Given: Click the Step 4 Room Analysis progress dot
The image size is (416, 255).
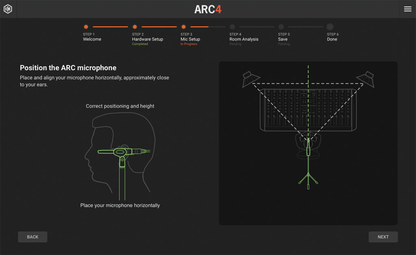Looking at the screenshot, I should (x=232, y=27).
